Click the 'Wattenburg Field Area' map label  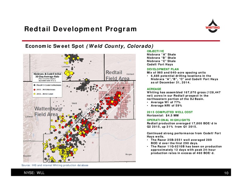(48, 111)
